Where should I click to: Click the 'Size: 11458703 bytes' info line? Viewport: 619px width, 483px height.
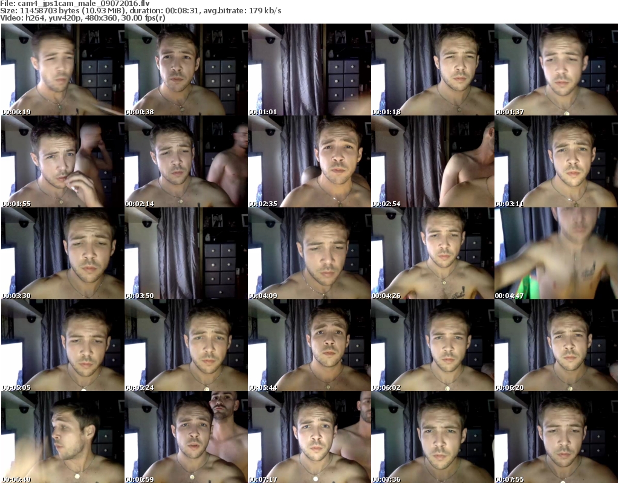tap(140, 11)
